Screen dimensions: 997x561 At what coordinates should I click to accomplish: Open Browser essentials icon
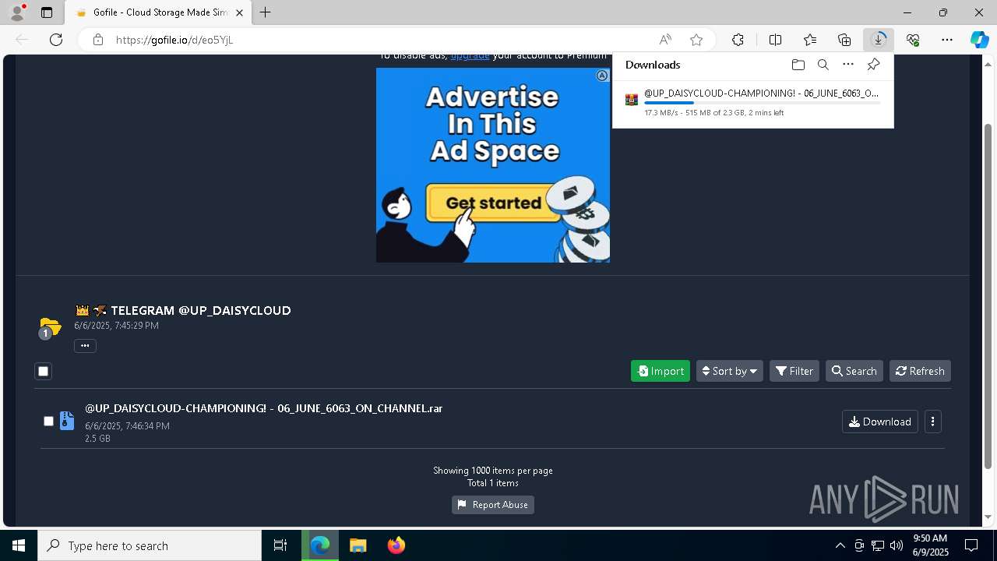[913, 40]
